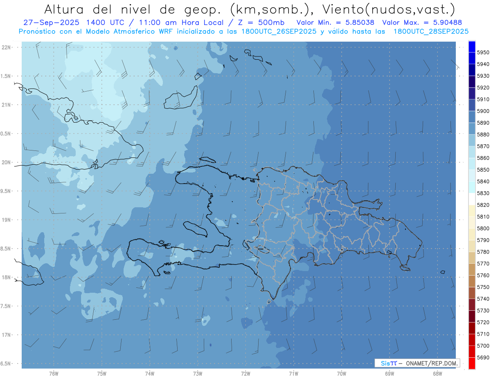The height and width of the screenshot is (379, 491).
Task: Click the legend band between 5890 and 5900
Action: click(x=472, y=117)
